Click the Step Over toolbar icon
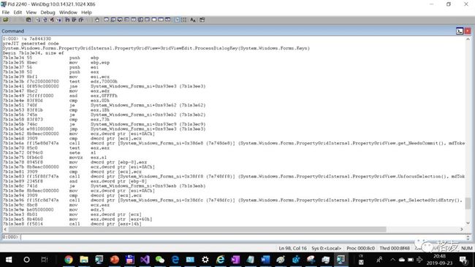Viewport: 475px width, 267px height. click(74, 20)
